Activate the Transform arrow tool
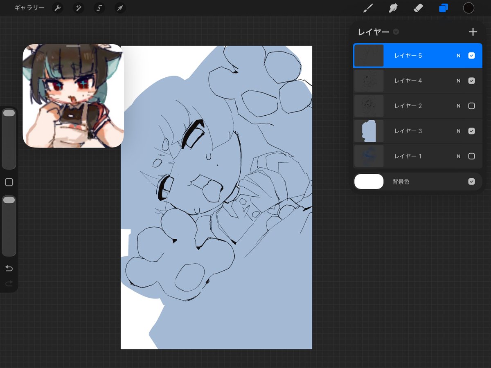The height and width of the screenshot is (368, 491). click(x=120, y=8)
